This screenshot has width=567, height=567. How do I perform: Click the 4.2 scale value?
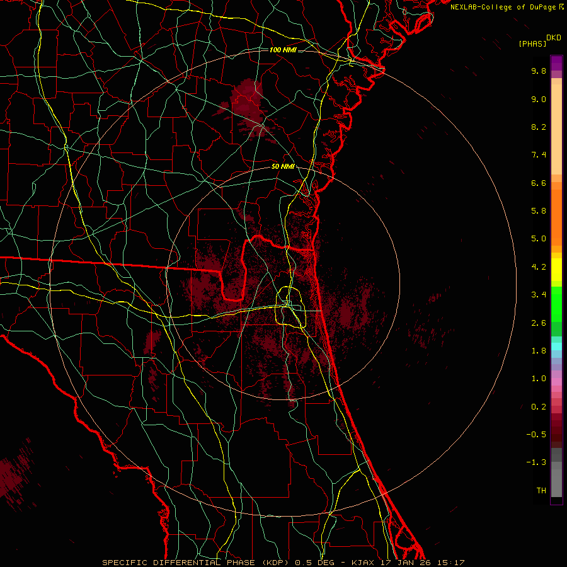point(539,267)
